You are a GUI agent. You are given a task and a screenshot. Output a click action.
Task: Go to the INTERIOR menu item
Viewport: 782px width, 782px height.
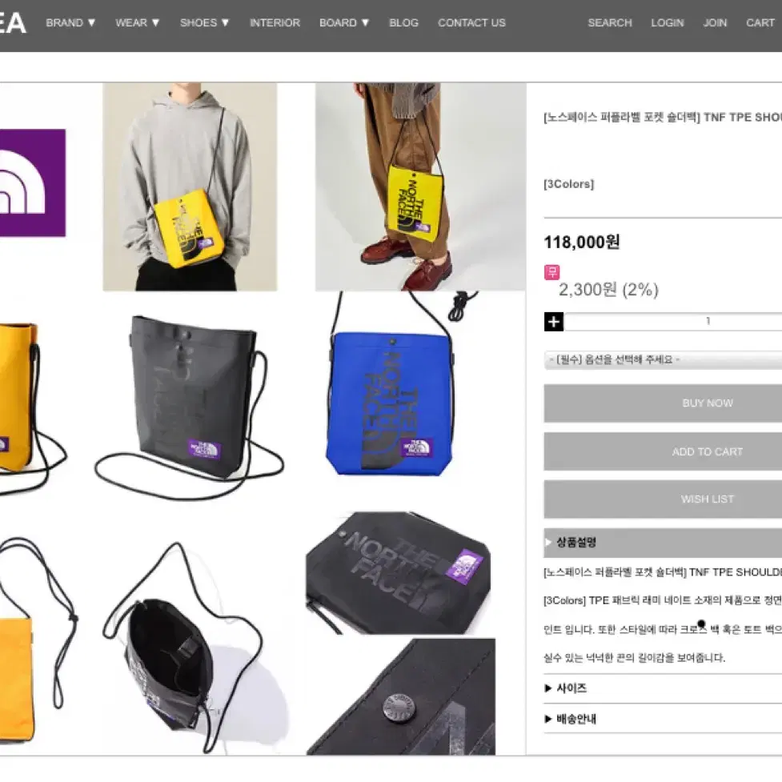coord(275,22)
